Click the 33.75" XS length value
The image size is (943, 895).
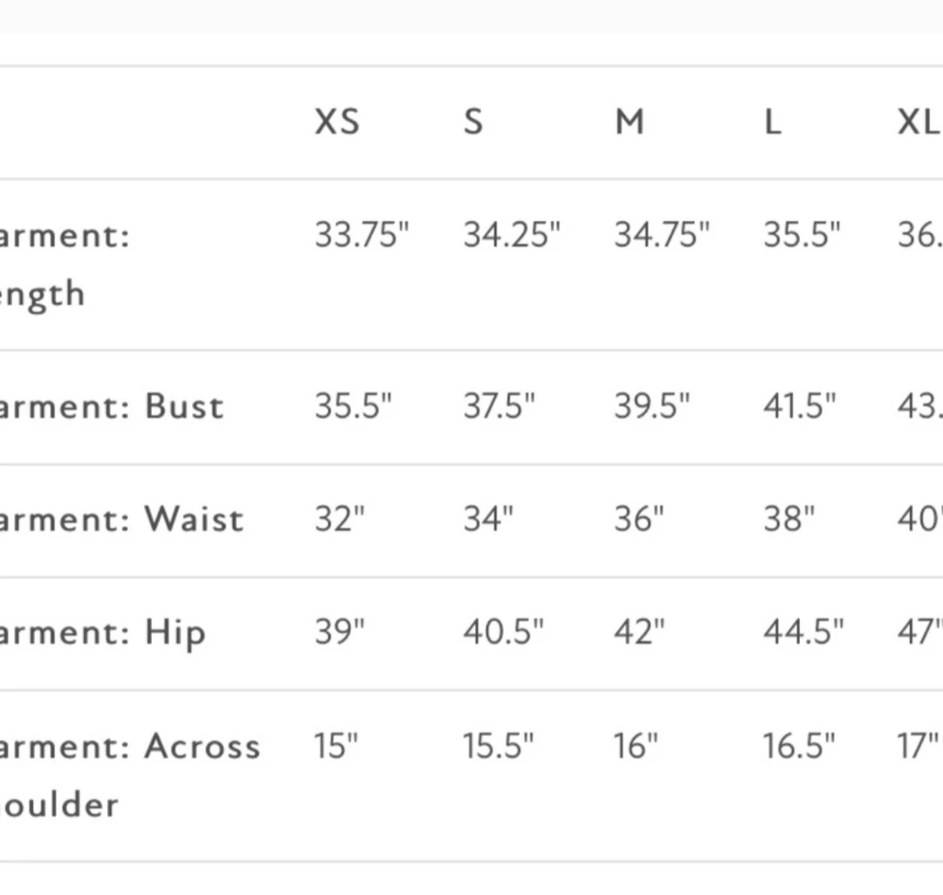coord(361,235)
